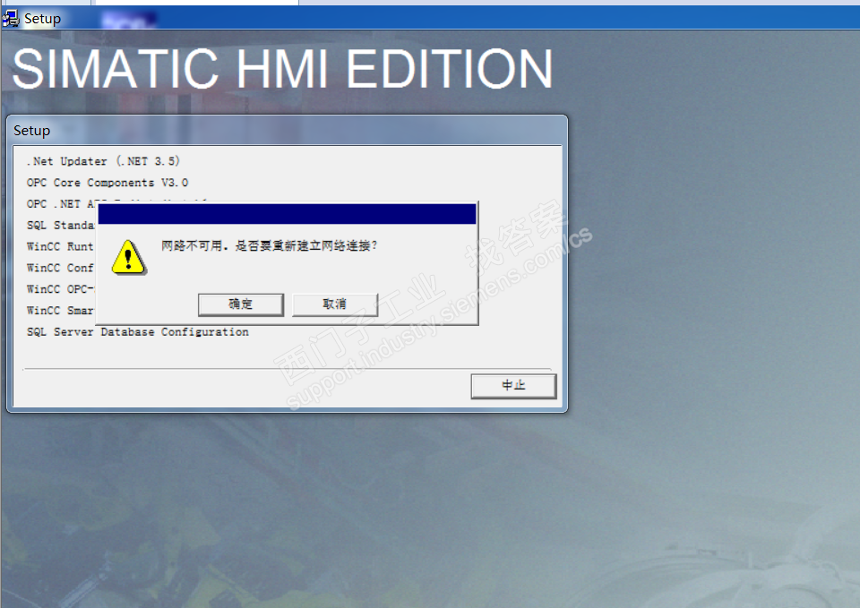Select the SQL Server Database Configuration entry
Viewport: 860px width, 608px height.
(x=138, y=332)
